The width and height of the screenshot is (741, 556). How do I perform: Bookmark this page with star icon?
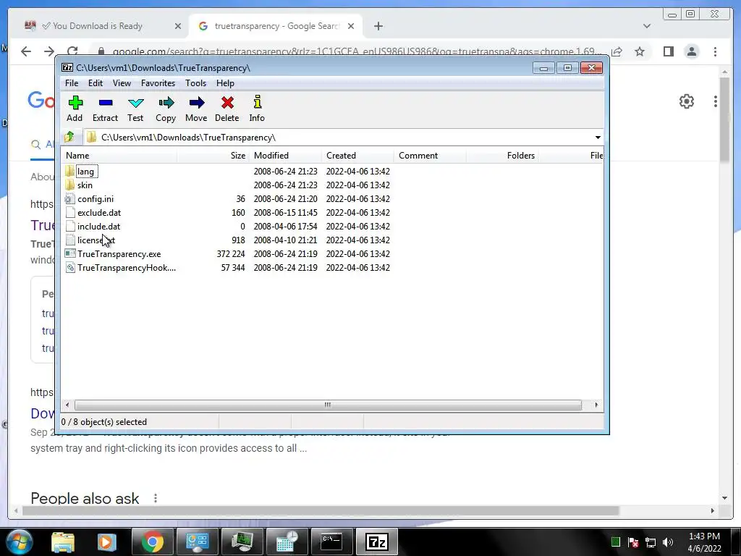pyautogui.click(x=640, y=51)
